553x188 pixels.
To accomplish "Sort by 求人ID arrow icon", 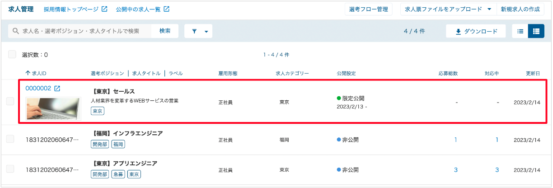I will click(28, 73).
